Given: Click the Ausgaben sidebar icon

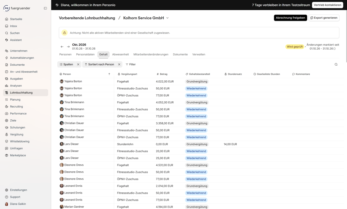Looking at the screenshot, I should point(7,79).
